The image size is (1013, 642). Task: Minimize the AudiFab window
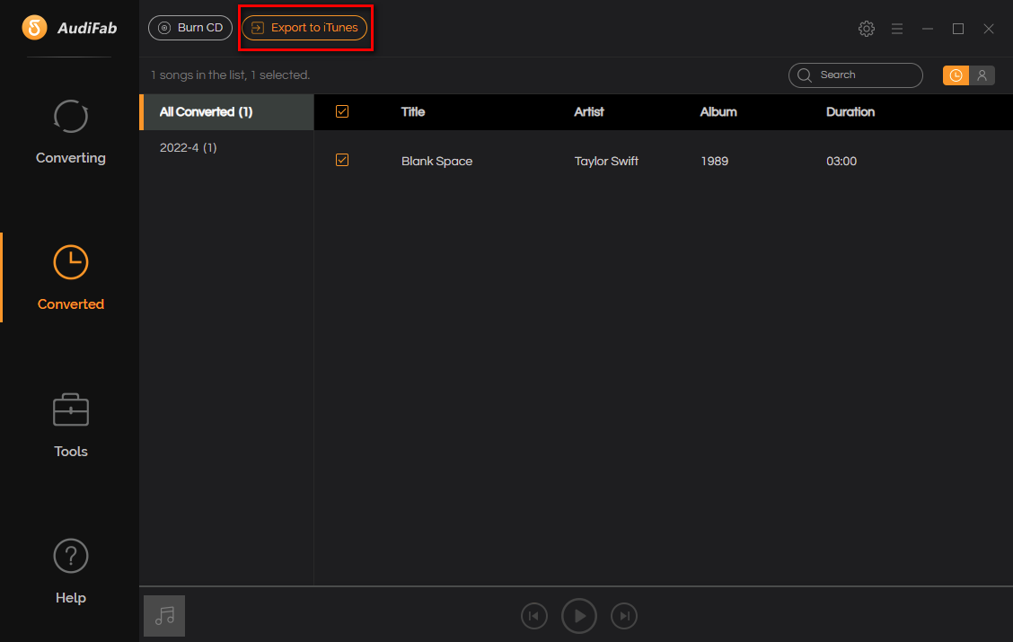pos(927,29)
